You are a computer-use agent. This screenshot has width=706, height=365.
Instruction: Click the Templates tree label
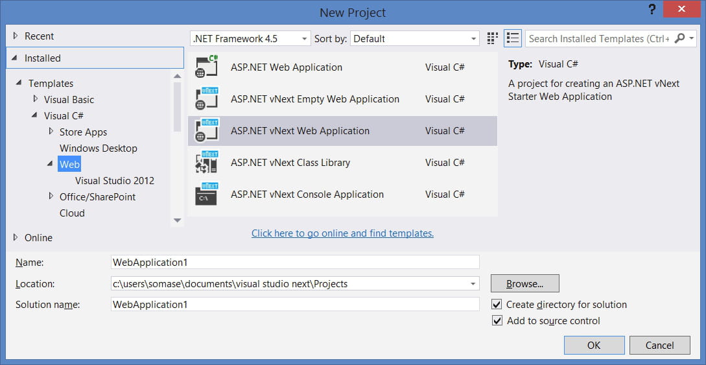[x=51, y=83]
